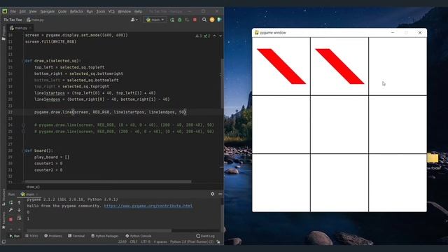Image resolution: width=448 pixels, height=252 pixels.
Task: Open the Navigate menu
Action: [48, 11]
